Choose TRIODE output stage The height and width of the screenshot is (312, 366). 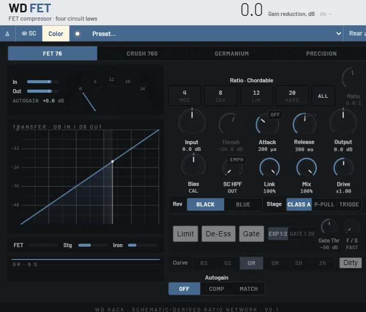tap(349, 204)
